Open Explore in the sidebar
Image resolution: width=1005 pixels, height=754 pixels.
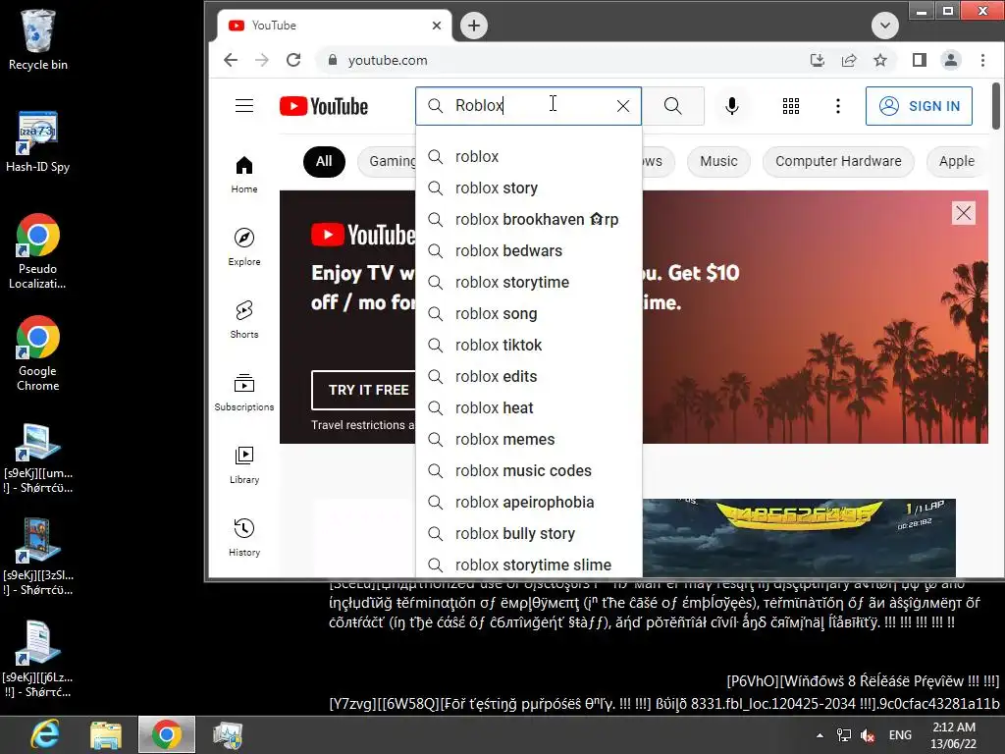(x=244, y=246)
